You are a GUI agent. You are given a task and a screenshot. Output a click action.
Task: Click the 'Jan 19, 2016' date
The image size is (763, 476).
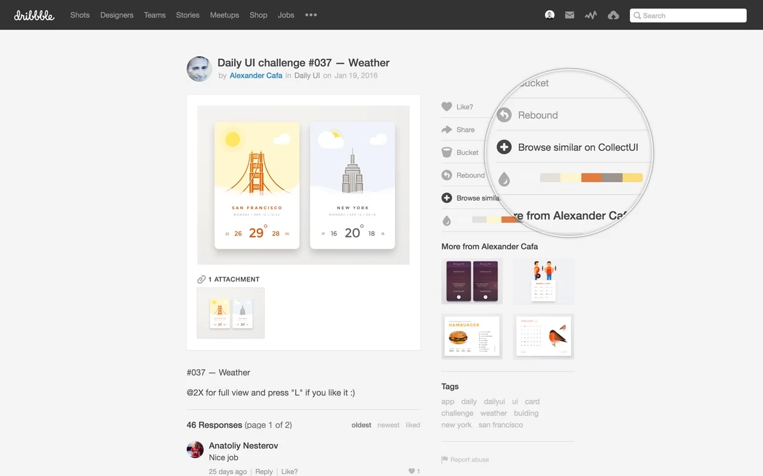(356, 76)
